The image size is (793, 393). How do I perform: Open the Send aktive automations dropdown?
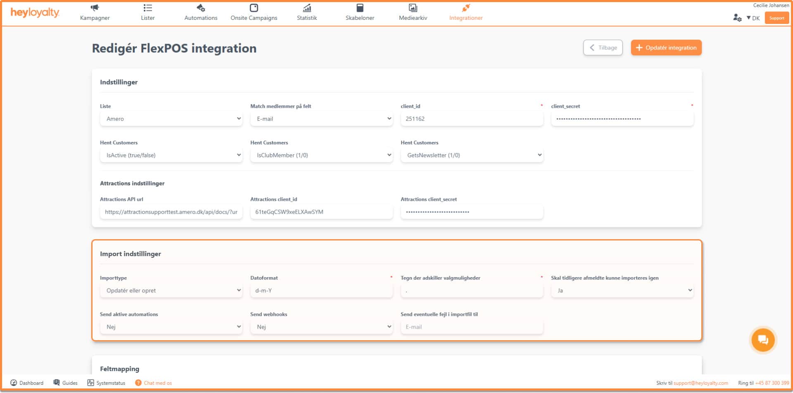(171, 327)
